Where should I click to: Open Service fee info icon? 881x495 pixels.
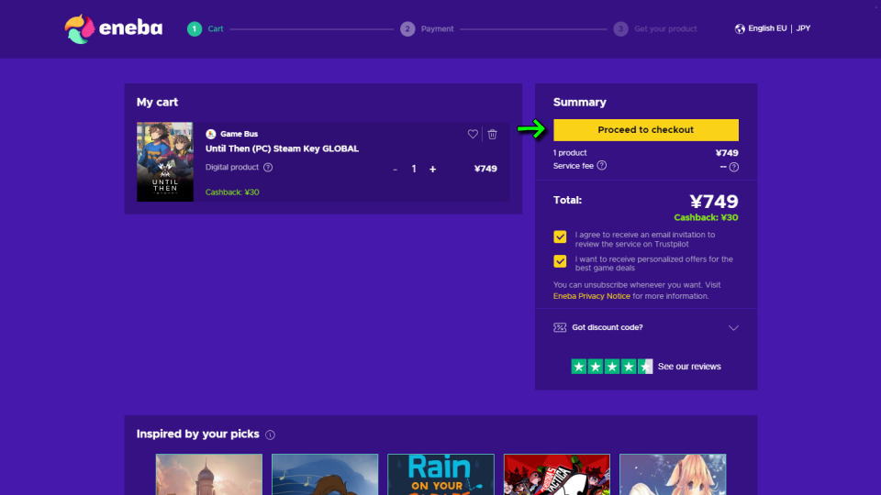(x=602, y=166)
